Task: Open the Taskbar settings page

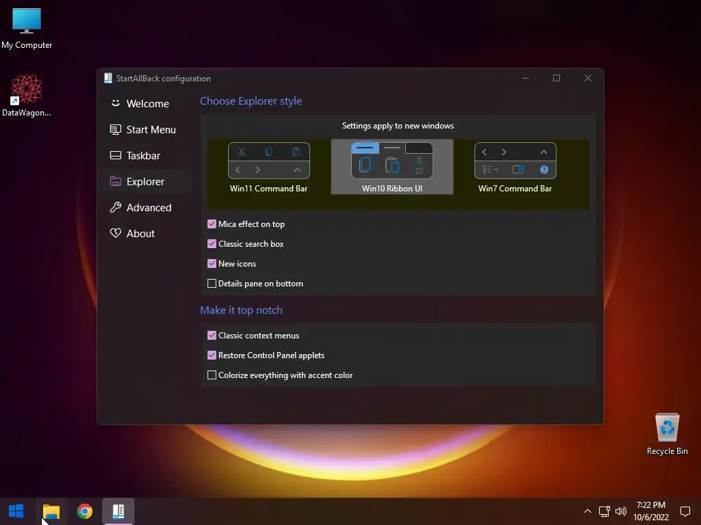Action: point(147,155)
